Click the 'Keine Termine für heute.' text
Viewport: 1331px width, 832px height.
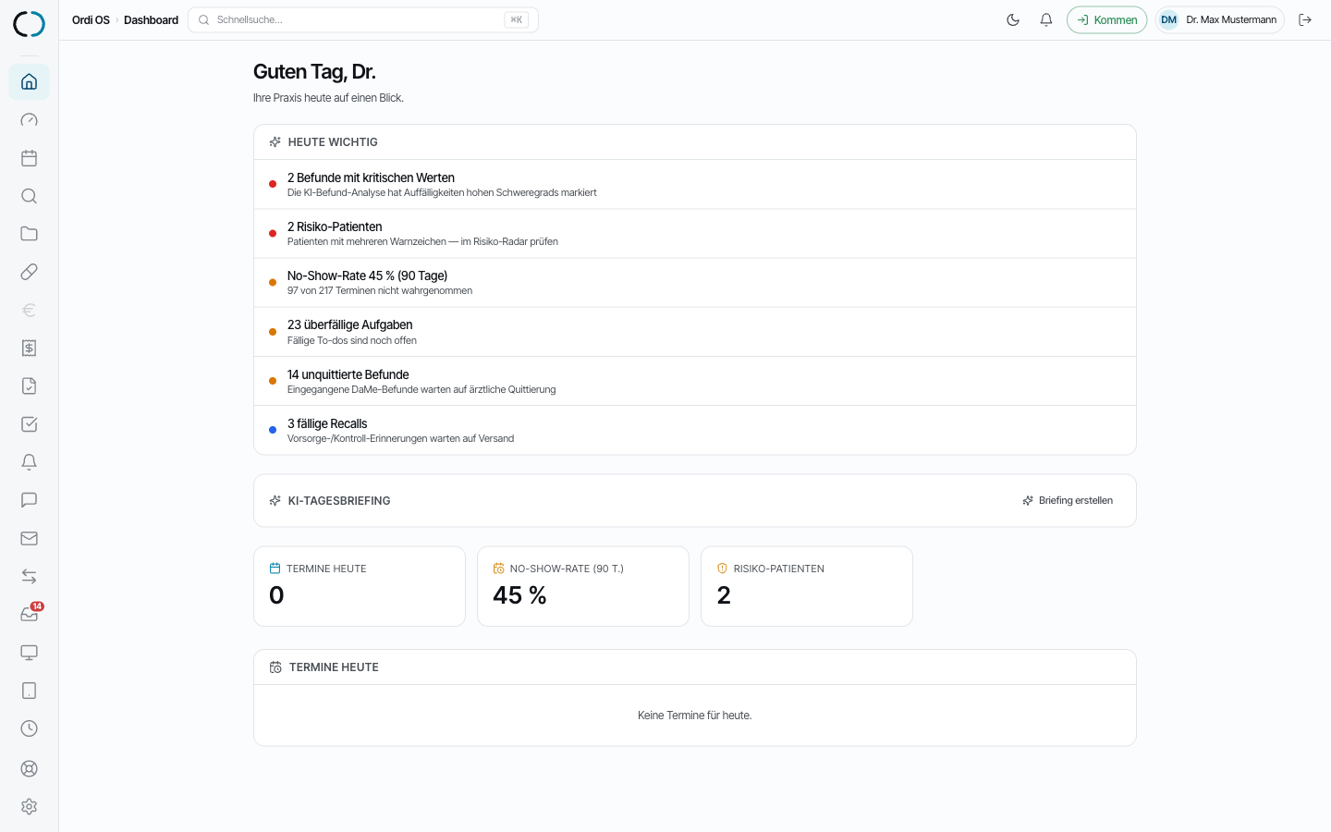point(695,716)
